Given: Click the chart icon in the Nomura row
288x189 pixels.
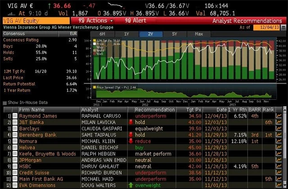Looking at the screenshot, I should tap(278, 141).
